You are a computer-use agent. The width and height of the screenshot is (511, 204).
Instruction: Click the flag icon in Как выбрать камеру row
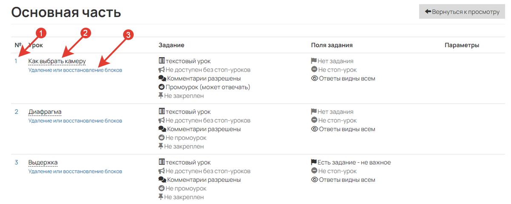coord(314,61)
